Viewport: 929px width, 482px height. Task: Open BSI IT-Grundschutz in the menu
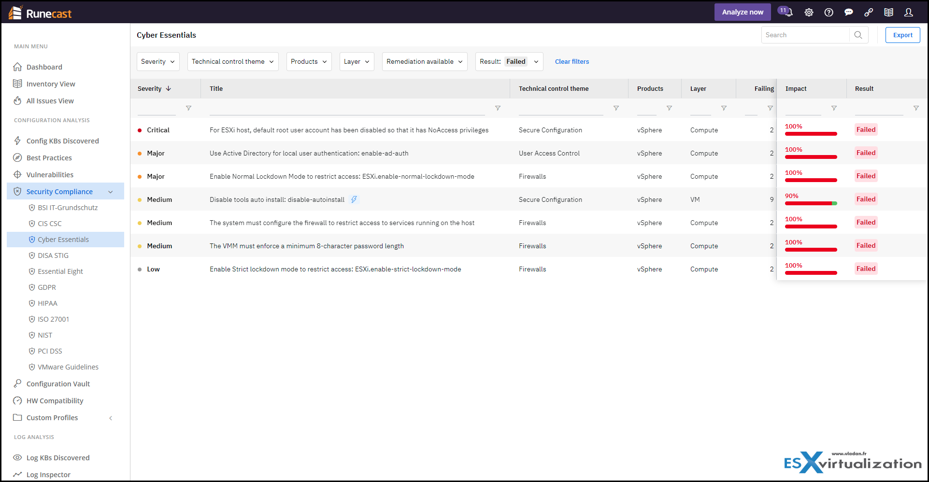pyautogui.click(x=68, y=208)
